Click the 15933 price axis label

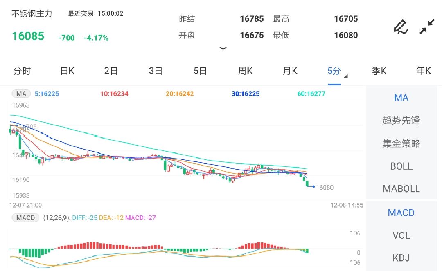pyautogui.click(x=21, y=195)
